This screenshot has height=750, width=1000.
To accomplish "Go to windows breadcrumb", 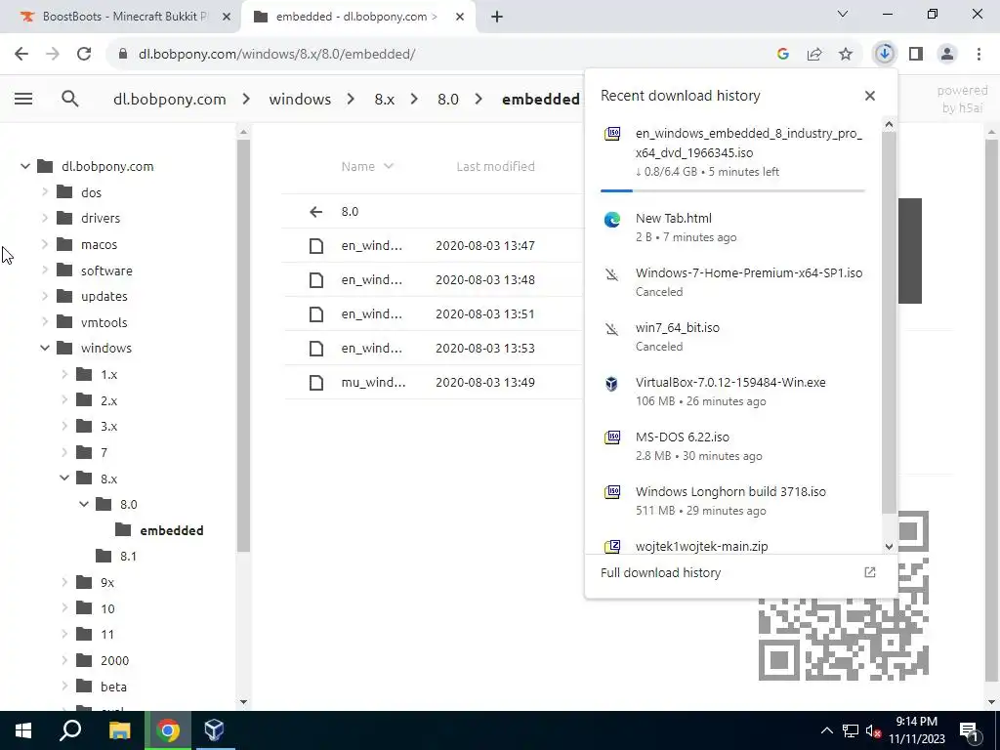I will [300, 100].
